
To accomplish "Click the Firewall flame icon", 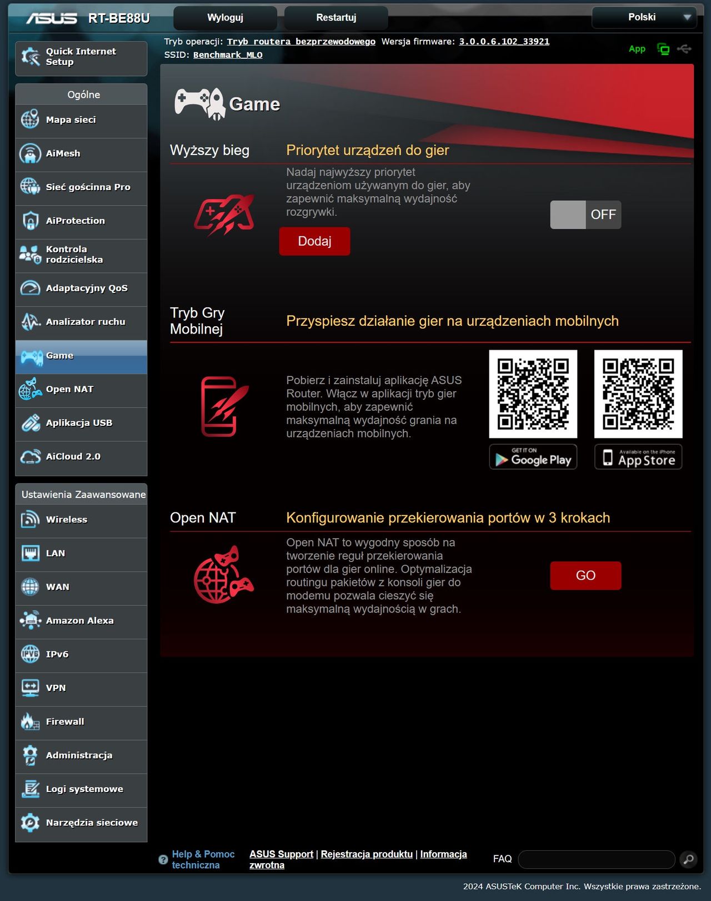I will click(30, 721).
